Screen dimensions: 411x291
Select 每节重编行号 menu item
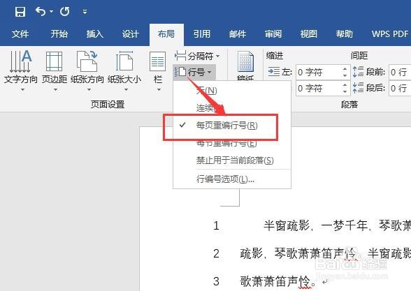(x=232, y=143)
